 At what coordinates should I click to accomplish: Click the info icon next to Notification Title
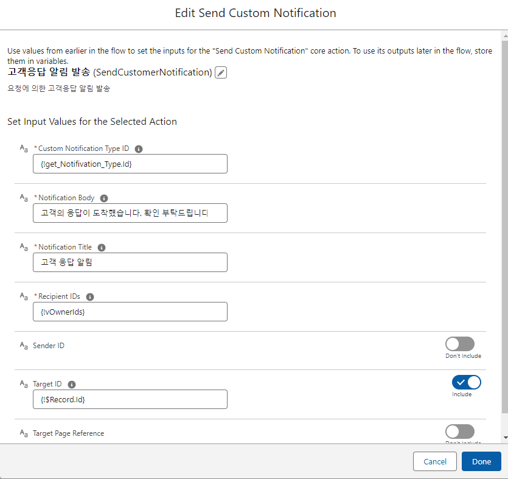[102, 248]
